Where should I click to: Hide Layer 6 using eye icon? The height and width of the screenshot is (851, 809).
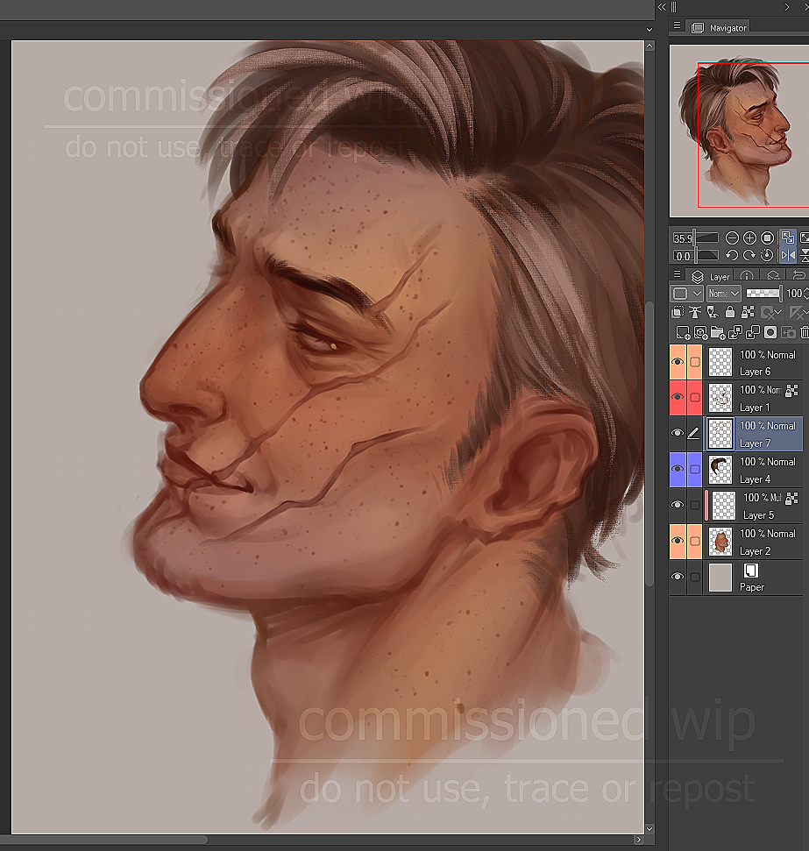[x=678, y=362]
